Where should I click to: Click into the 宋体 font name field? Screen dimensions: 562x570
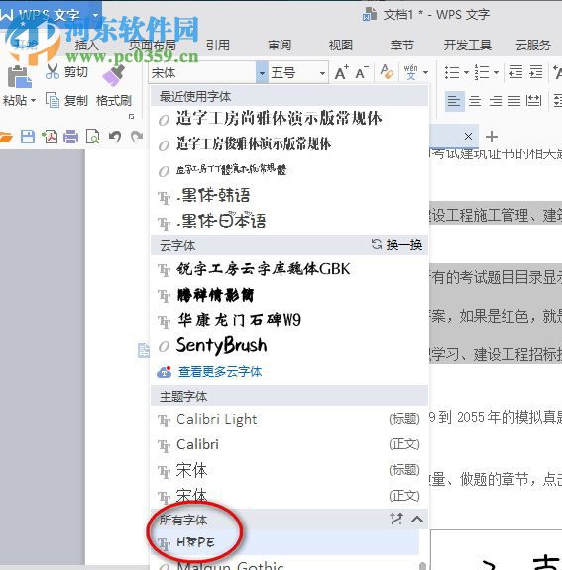(x=202, y=73)
